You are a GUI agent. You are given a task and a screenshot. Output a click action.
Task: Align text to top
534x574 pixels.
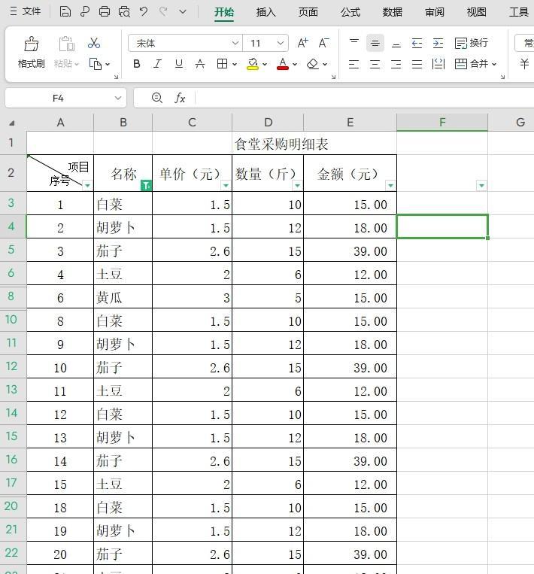pyautogui.click(x=354, y=43)
